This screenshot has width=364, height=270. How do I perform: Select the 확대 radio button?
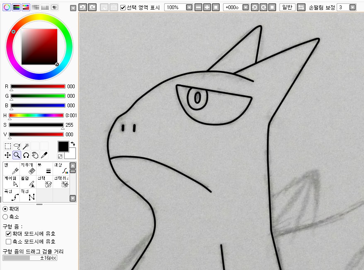click(x=5, y=209)
